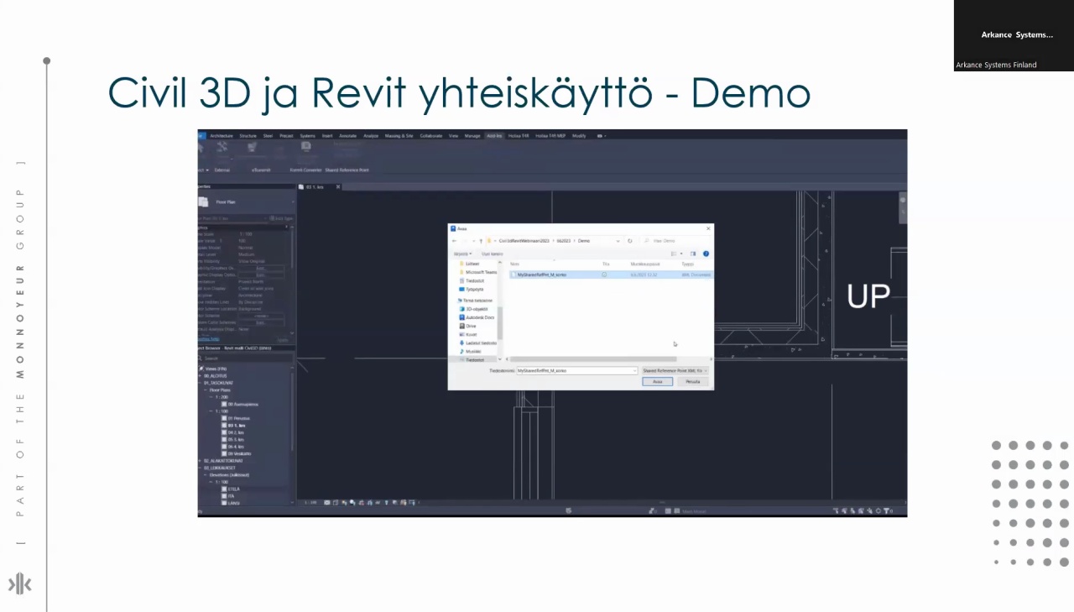Click the search box in Avaa dialog
This screenshot has width=1074, height=612.
click(x=675, y=241)
